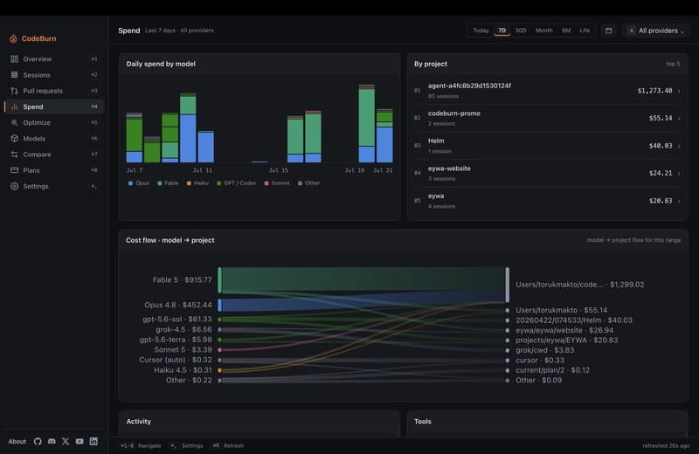
Task: Go to Pull requests page
Action: [x=53, y=91]
